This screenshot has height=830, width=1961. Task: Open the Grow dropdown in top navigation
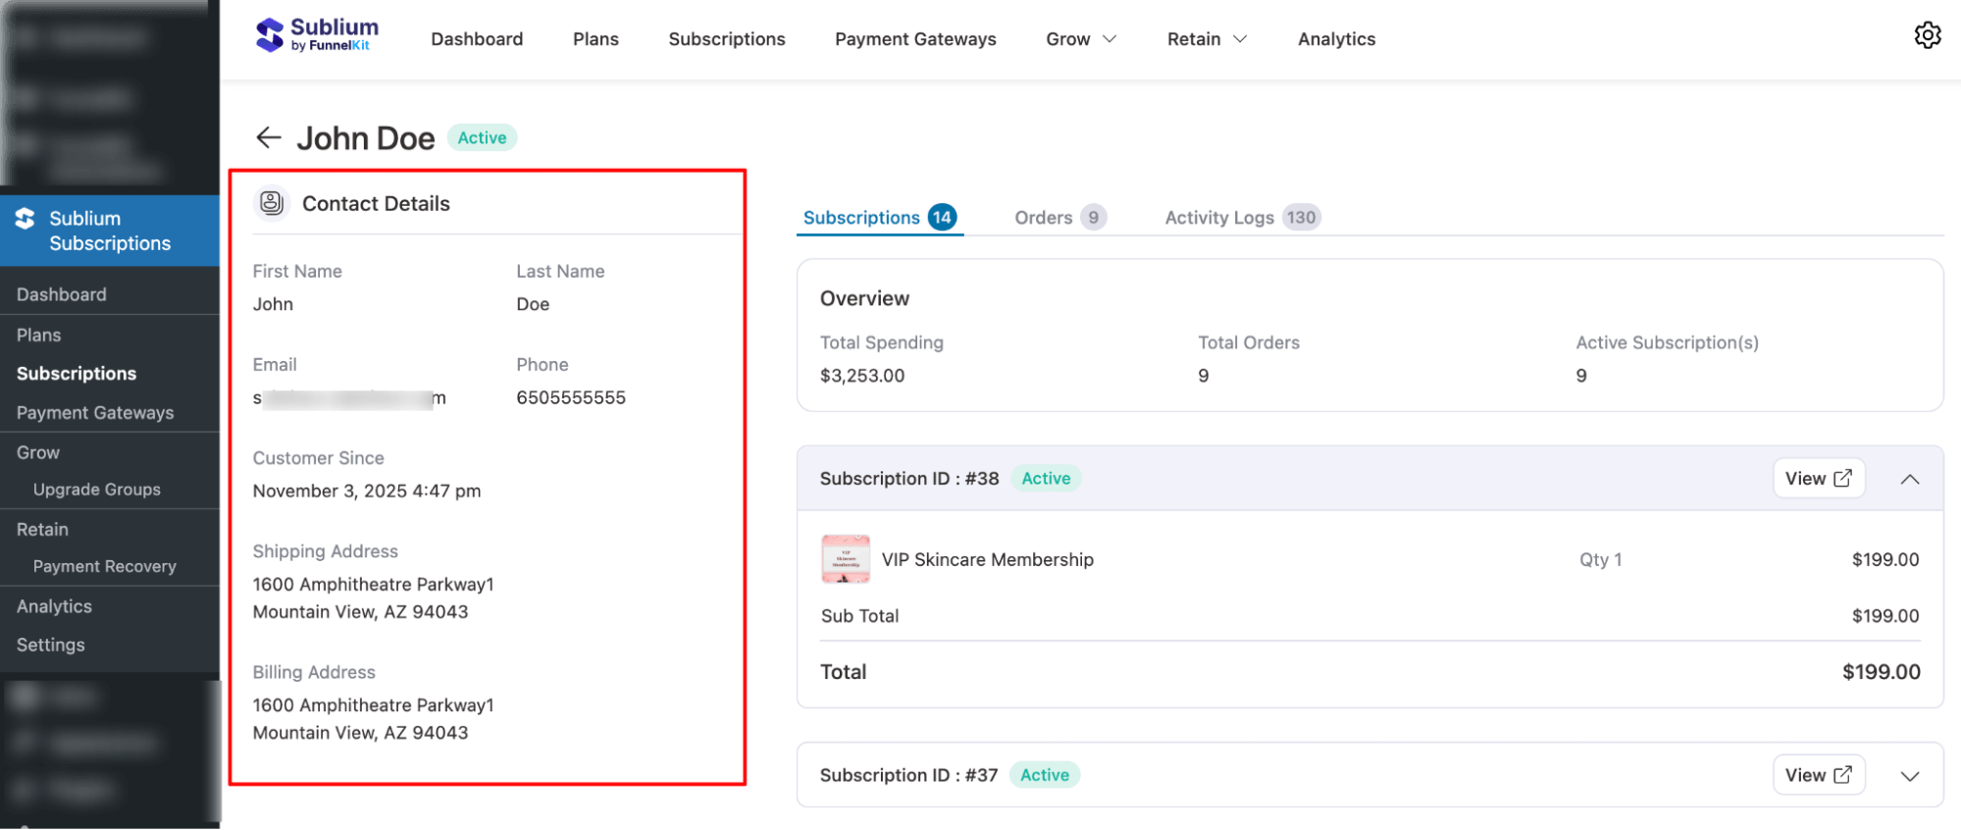coord(1081,39)
